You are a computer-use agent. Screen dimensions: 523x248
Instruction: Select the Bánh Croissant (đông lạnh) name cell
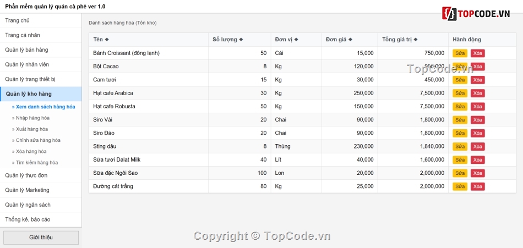tap(149, 53)
